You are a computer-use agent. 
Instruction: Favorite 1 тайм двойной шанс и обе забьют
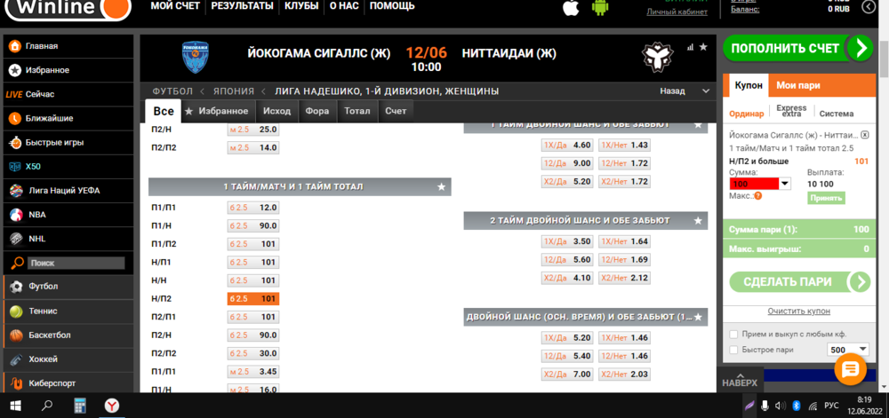click(698, 124)
